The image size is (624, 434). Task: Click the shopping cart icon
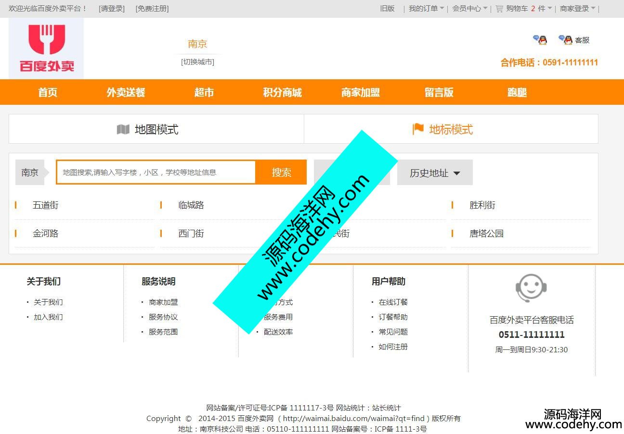(x=499, y=9)
